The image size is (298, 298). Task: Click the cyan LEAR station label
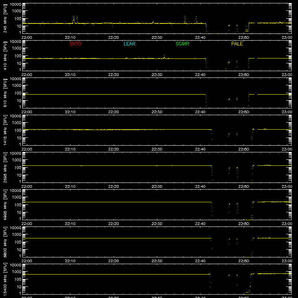coord(129,44)
